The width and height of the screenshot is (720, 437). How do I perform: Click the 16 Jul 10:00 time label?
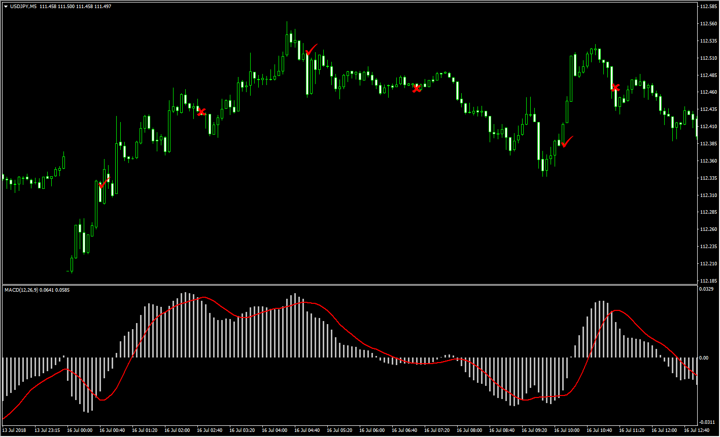(567, 431)
